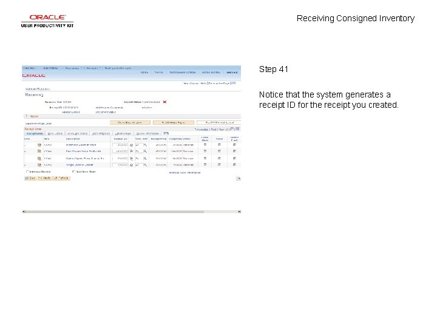Click horizontal scrollbar thumb below page
This screenshot has width=437, height=327.
click(115, 211)
